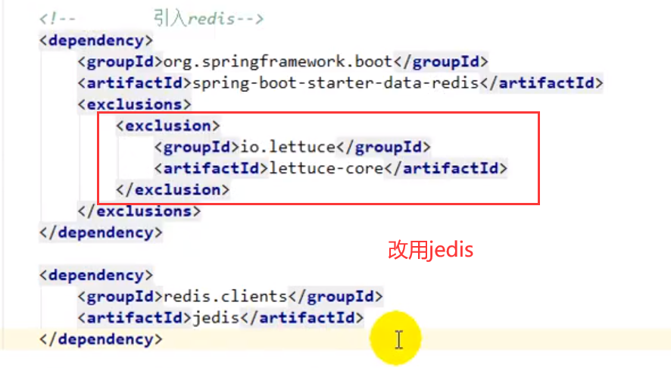The height and width of the screenshot is (368, 671).
Task: Select the spring-boot-starter-data-redis artifact text
Action: pos(336,83)
